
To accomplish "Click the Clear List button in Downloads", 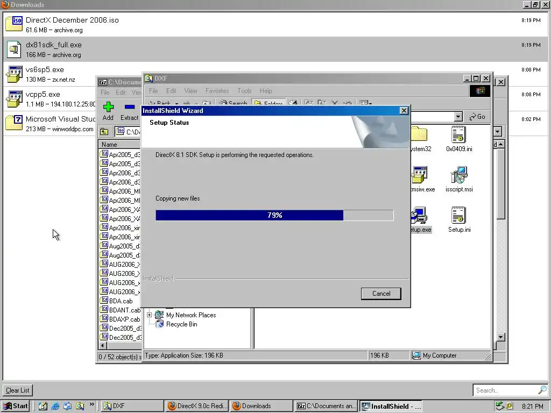I will point(18,390).
